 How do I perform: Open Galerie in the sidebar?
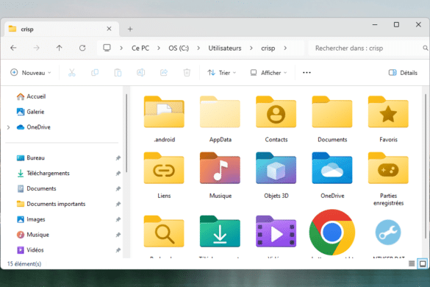[x=30, y=112]
